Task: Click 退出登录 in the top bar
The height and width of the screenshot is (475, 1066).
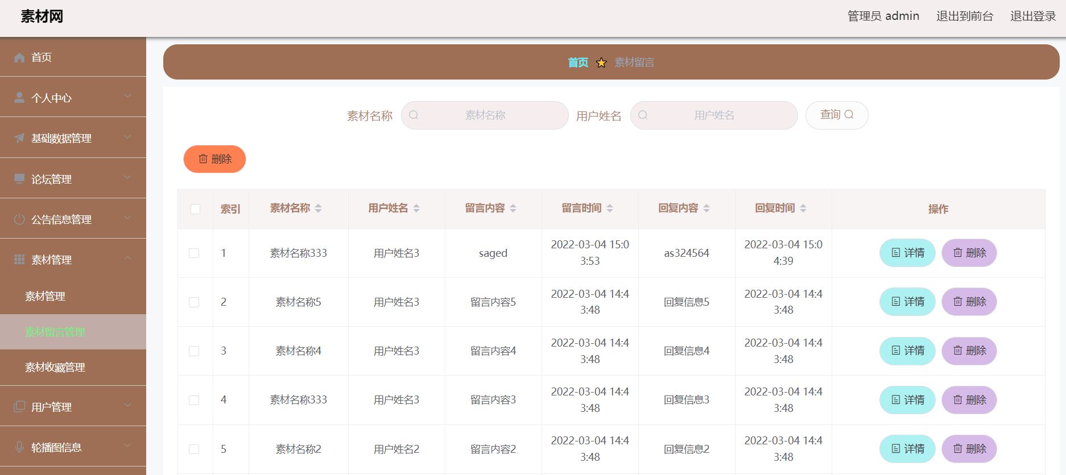Action: 1033,16
